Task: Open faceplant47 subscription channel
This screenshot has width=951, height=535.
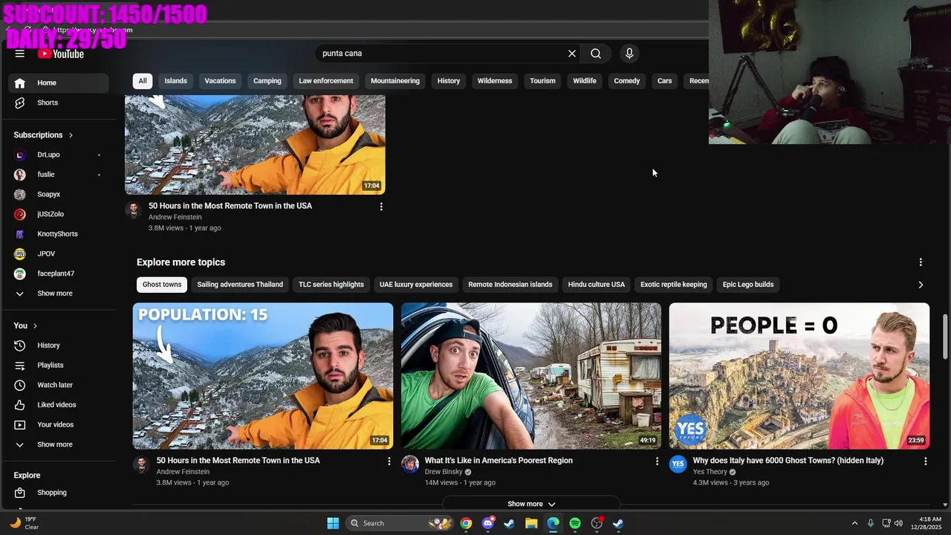Action: [x=59, y=273]
